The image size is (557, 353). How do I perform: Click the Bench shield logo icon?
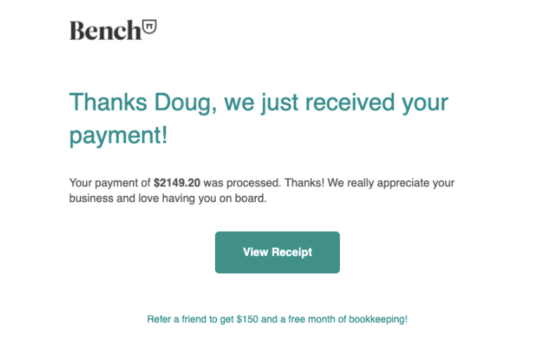click(149, 27)
